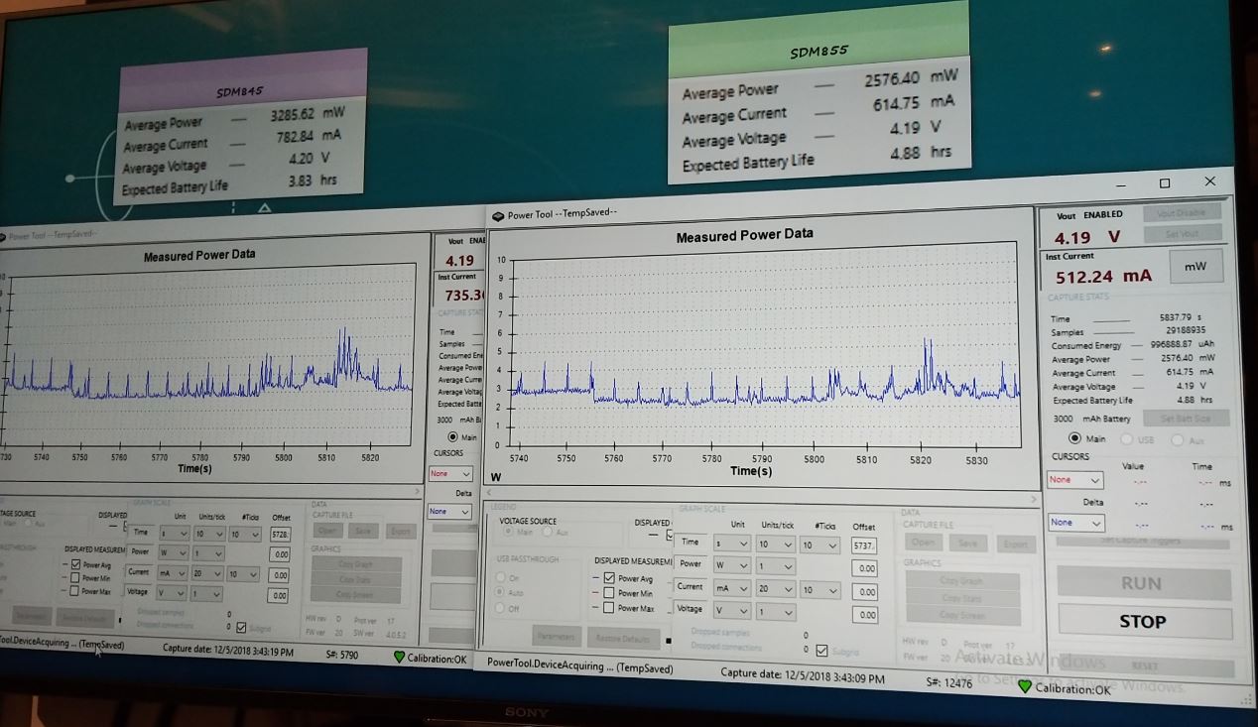Toggle Power Avg checkbox in left window
Image resolution: width=1258 pixels, height=727 pixels.
pyautogui.click(x=76, y=564)
